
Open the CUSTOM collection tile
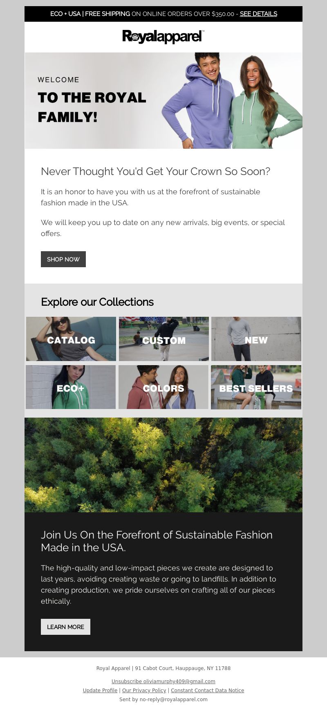pos(164,339)
